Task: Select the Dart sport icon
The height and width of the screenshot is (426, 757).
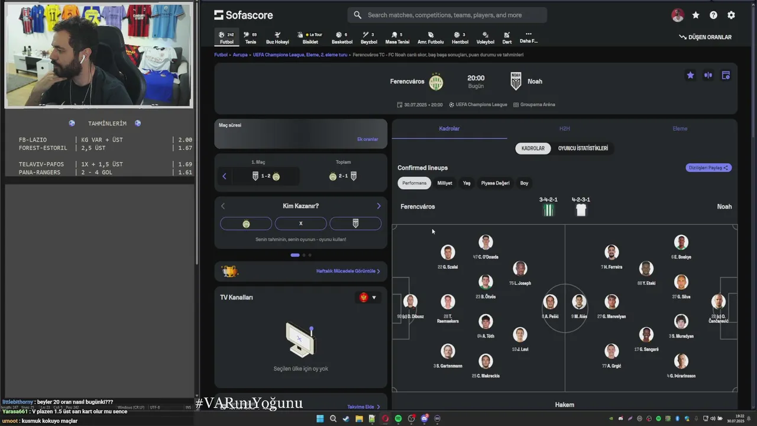Action: [x=507, y=38]
